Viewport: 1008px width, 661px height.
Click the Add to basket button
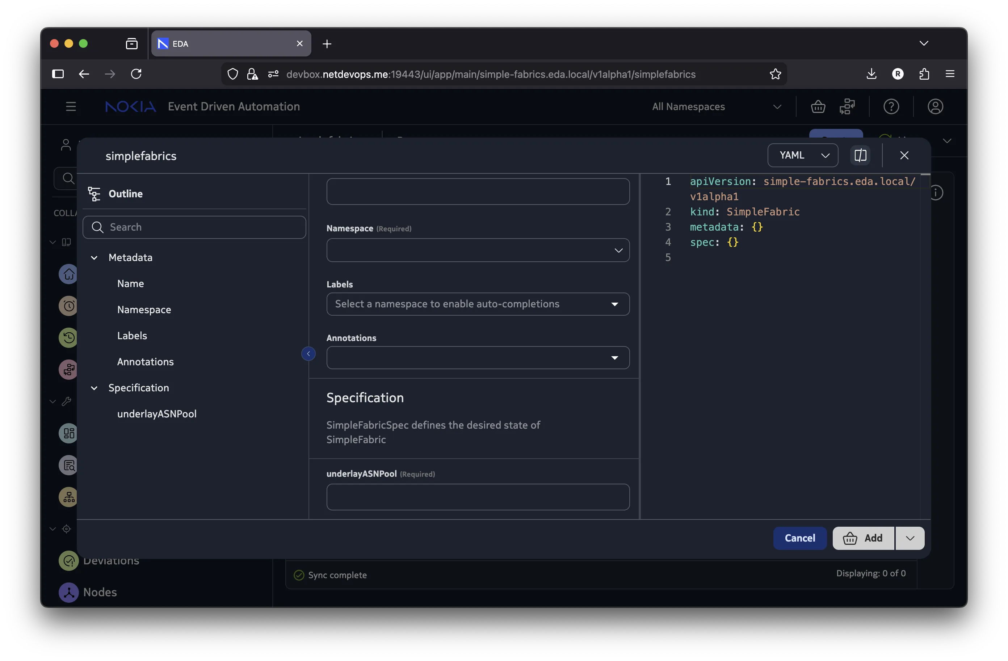click(x=863, y=538)
